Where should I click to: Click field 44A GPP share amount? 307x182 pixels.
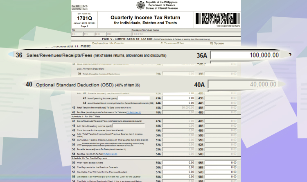click(x=178, y=103)
